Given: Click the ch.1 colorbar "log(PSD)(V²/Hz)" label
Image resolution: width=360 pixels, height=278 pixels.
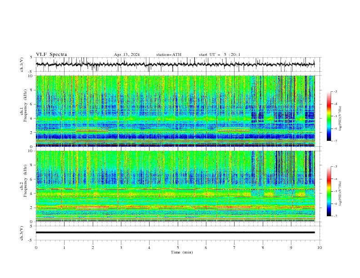Looking at the screenshot, I should (x=340, y=119).
